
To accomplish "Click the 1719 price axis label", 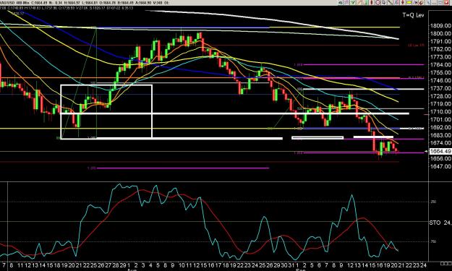I will 440,103.
